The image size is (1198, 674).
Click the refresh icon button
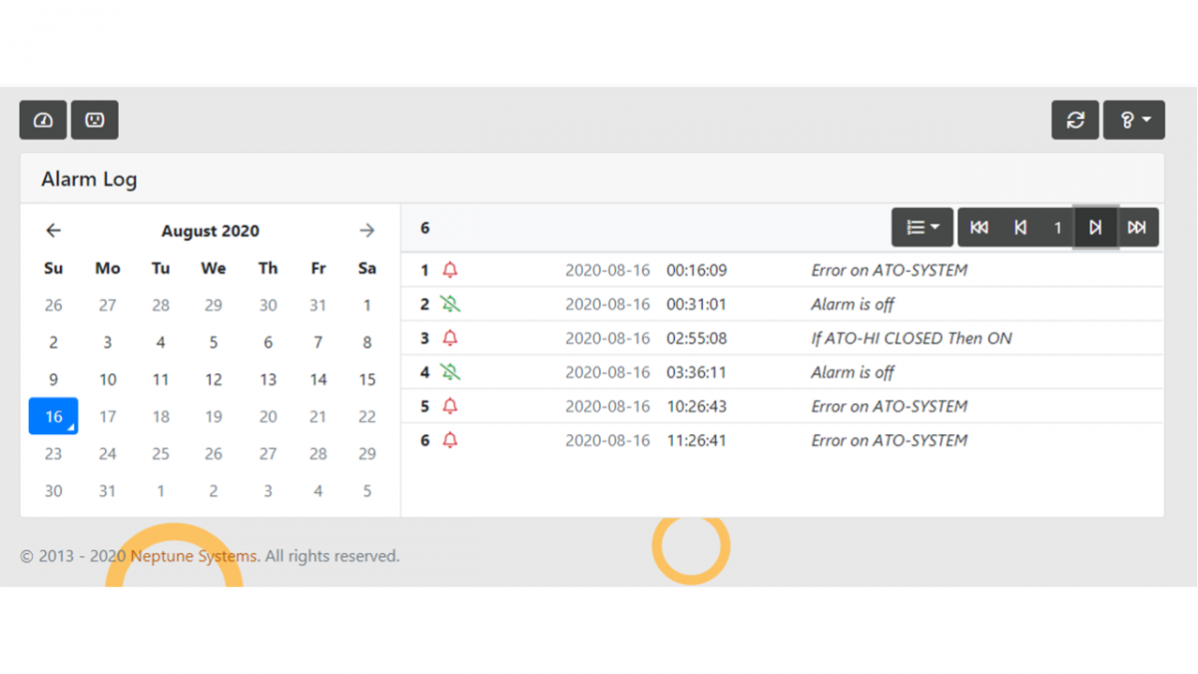(x=1075, y=120)
